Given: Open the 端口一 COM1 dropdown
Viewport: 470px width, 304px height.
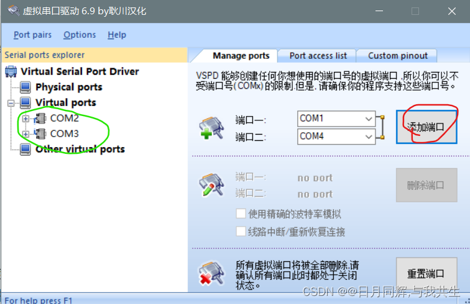Looking at the screenshot, I should (x=369, y=118).
